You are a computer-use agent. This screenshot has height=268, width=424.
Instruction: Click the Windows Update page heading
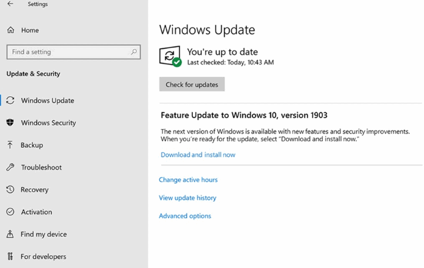[207, 30]
